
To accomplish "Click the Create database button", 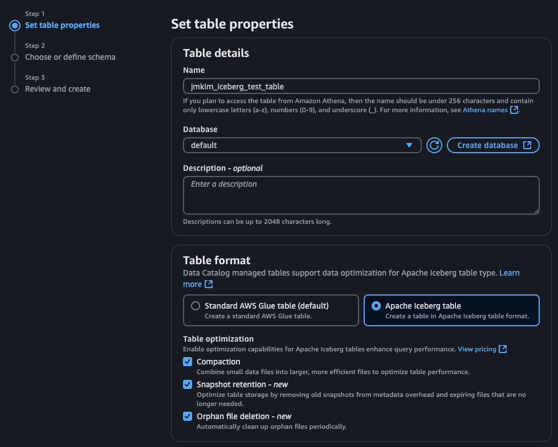I will click(493, 145).
